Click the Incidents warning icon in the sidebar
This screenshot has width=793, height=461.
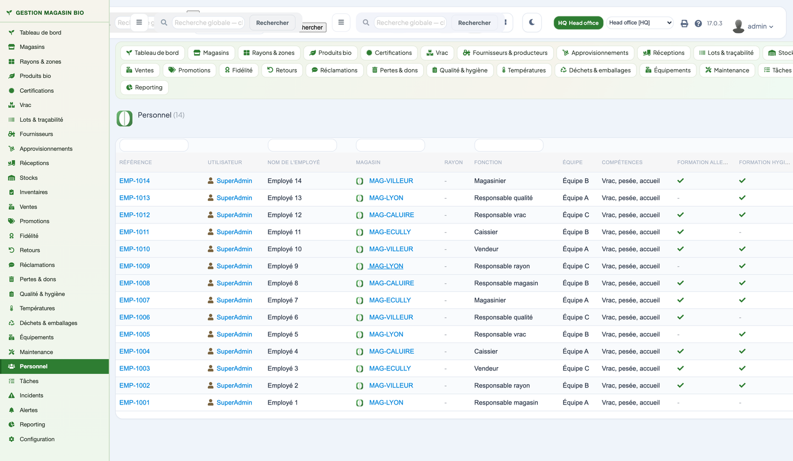pos(11,395)
